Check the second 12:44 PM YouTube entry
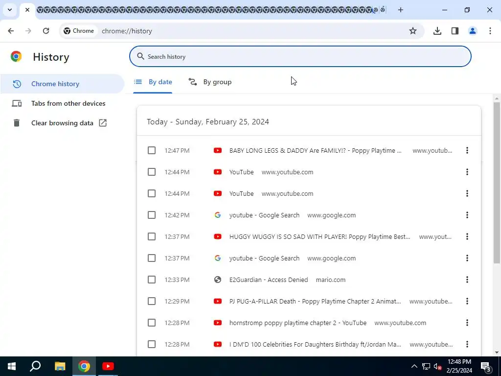The height and width of the screenshot is (376, 501). 152,193
